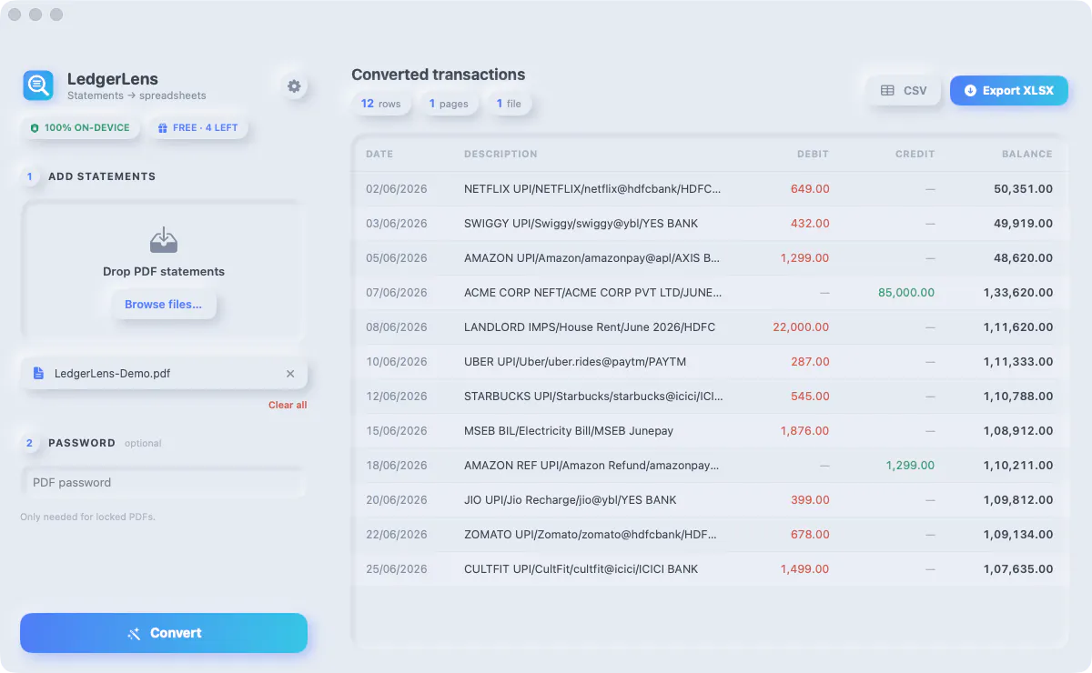
Task: Select the STARBUCKS UPI transaction description
Action: click(594, 397)
